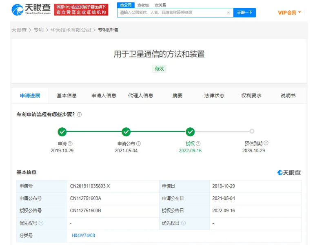This screenshot has height=245, width=315.
Task: Select the 代理人信息 tab
Action: click(x=140, y=96)
